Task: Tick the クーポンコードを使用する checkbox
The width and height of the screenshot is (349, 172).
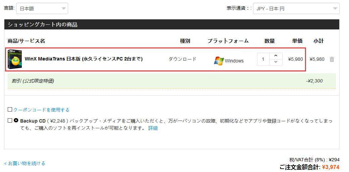Action: tap(10, 110)
